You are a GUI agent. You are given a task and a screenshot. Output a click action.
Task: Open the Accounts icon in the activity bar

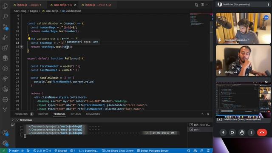5,133
